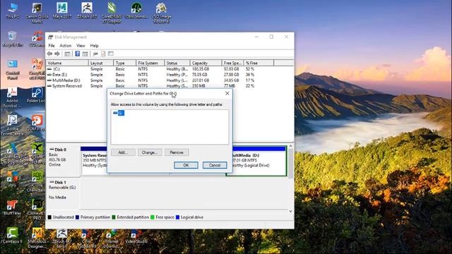This screenshot has width=452, height=254.
Task: Launch BluffTitler desktop shortcut
Action: (x=13, y=207)
